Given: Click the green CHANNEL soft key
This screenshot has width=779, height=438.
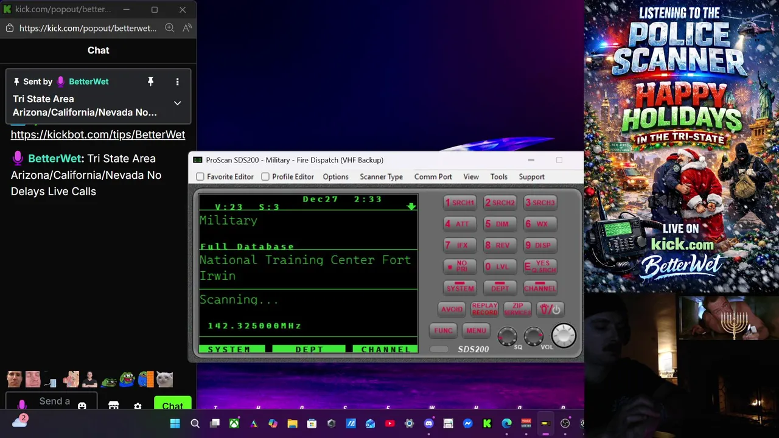Looking at the screenshot, I should pos(385,349).
